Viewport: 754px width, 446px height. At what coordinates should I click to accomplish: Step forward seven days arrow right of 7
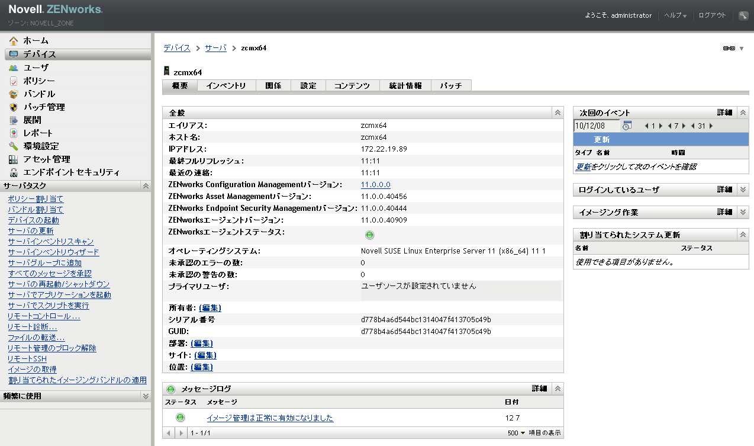(684, 126)
